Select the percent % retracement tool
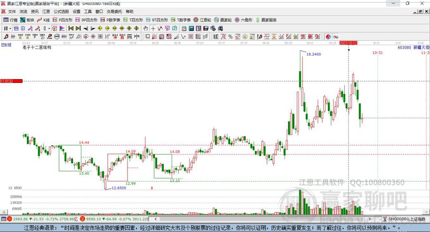The image size is (430, 232). click(231, 37)
